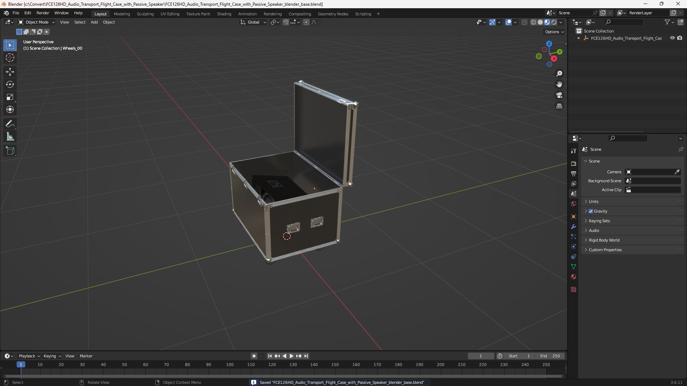Expand the Rigid Body World panel
This screenshot has height=386, width=687.
(632, 240)
